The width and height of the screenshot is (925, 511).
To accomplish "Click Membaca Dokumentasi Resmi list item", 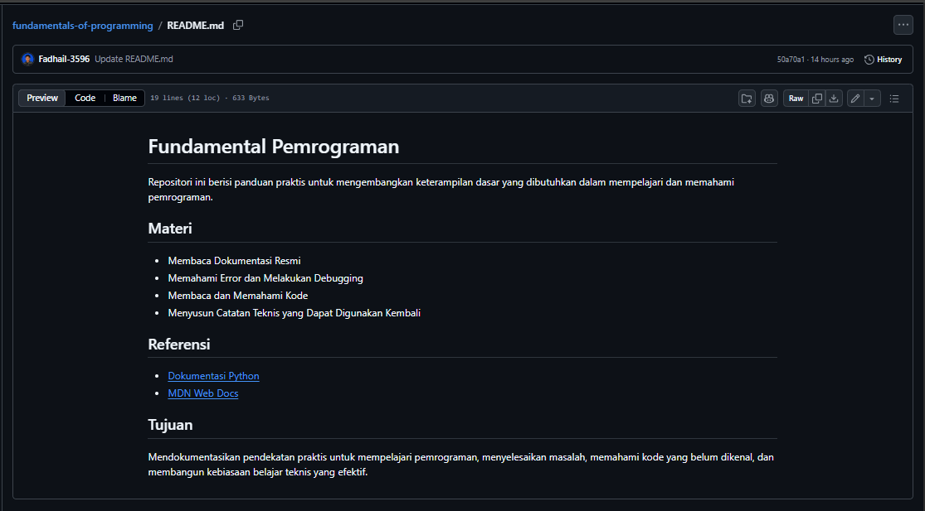I will click(234, 261).
